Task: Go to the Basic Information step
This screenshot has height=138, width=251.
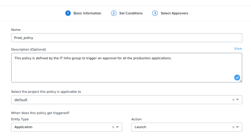Action: coord(87,13)
